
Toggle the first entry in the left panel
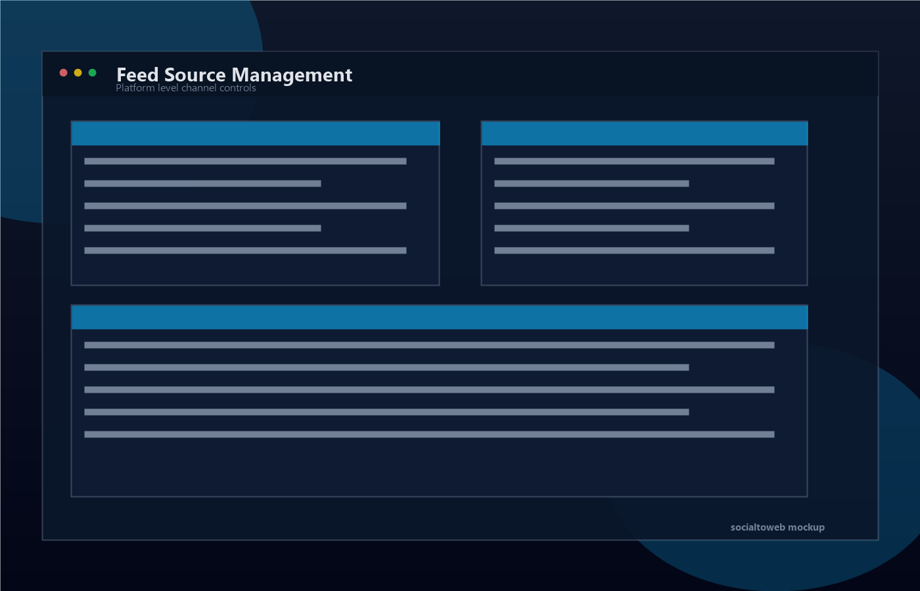(x=244, y=161)
